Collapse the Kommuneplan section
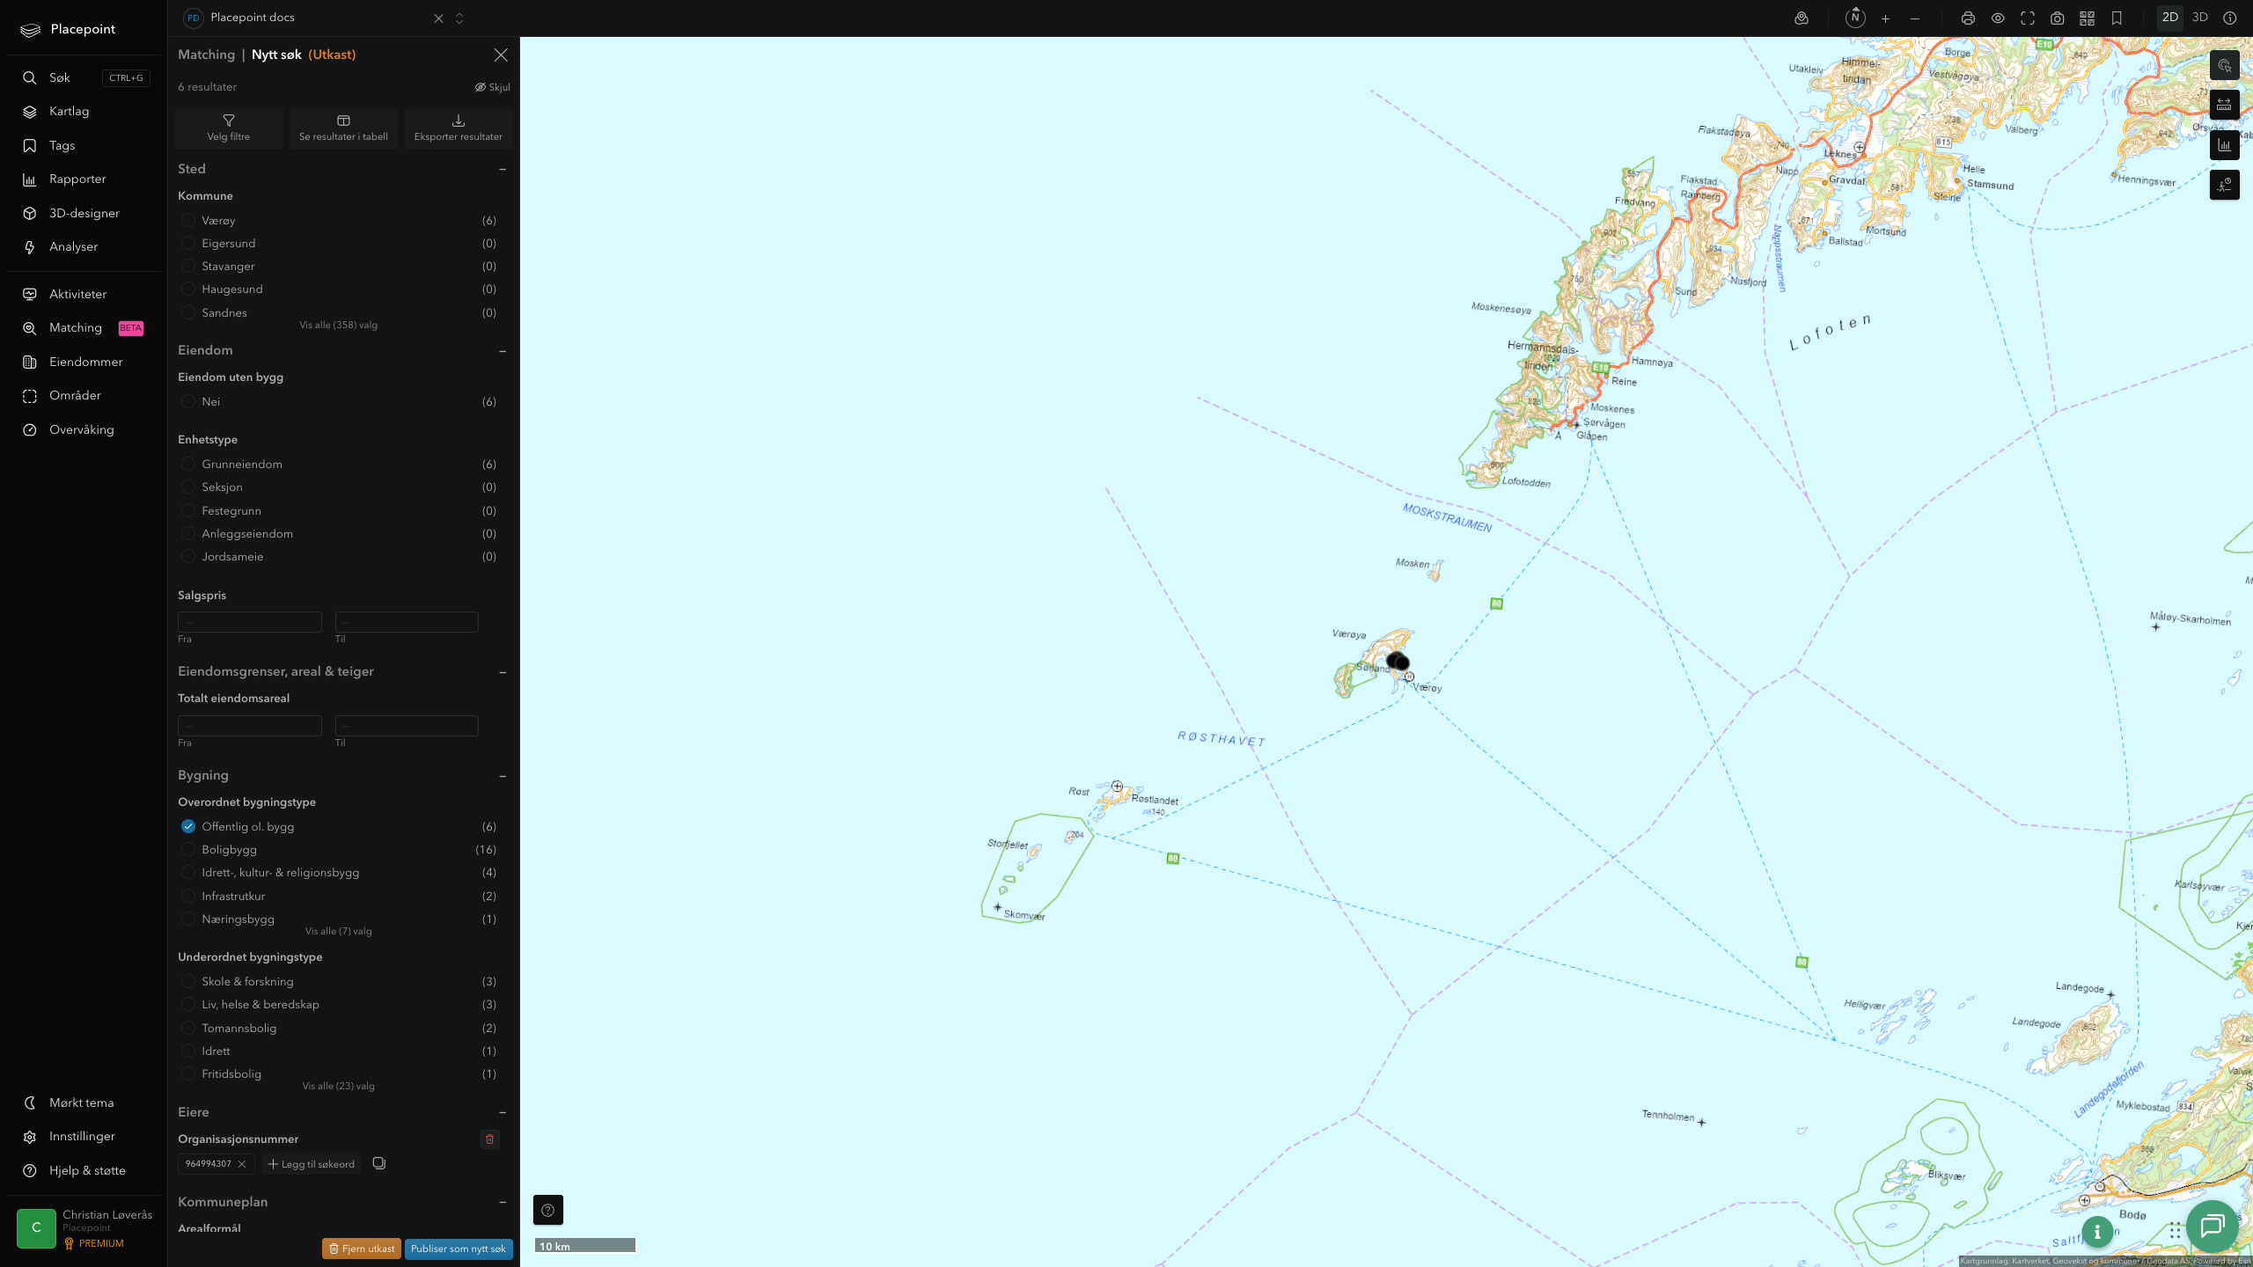This screenshot has height=1267, width=2253. (503, 1203)
